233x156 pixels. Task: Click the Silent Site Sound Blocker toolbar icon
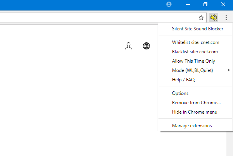pos(213,18)
